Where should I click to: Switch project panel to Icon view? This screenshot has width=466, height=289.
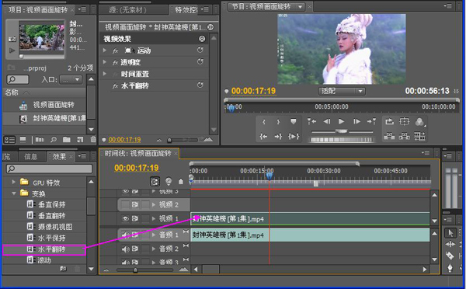pos(23,139)
